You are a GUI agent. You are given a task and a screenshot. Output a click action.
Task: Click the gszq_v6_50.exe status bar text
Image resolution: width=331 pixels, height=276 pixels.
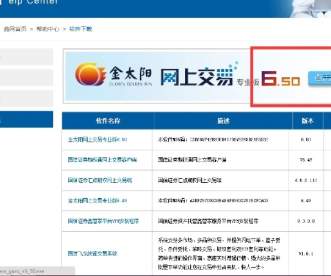point(22,271)
